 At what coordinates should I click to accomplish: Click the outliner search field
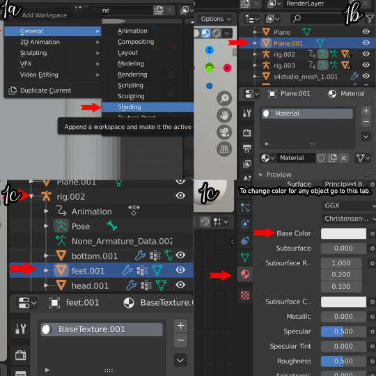pos(318,19)
